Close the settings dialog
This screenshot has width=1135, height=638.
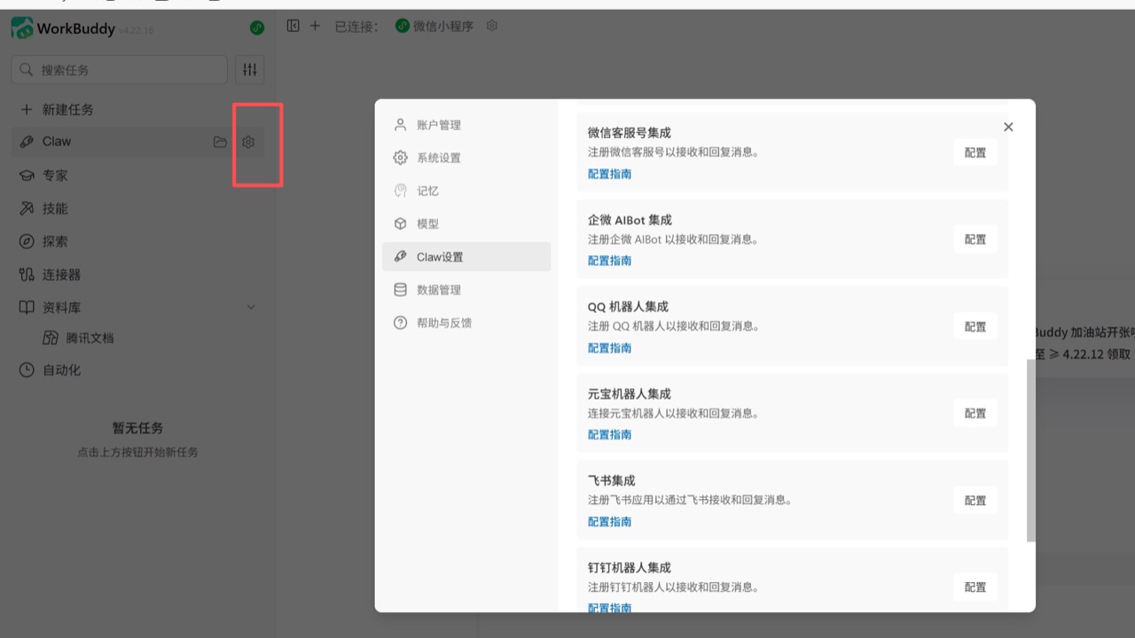click(1008, 127)
